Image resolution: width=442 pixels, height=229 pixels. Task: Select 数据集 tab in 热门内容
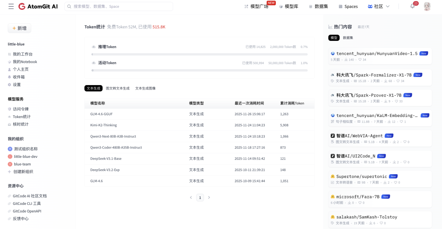(348, 38)
